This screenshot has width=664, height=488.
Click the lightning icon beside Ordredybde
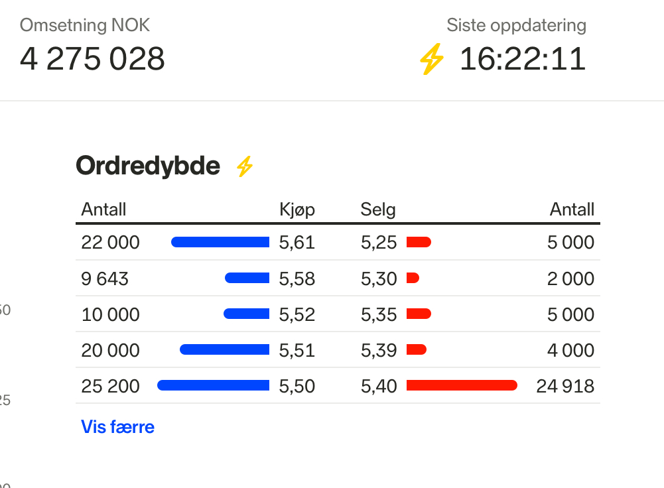click(245, 166)
